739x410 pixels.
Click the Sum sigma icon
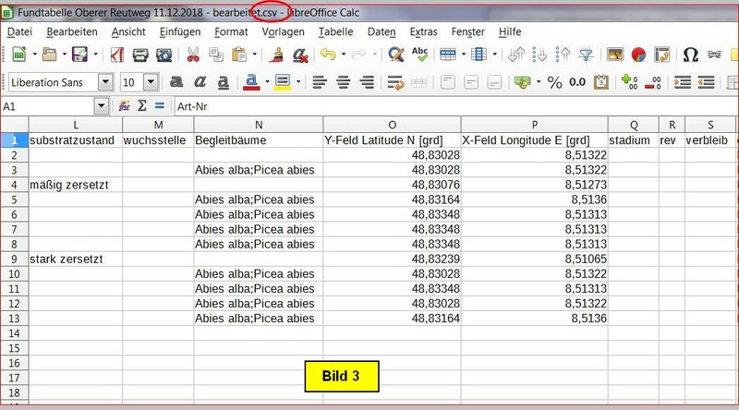pos(142,106)
